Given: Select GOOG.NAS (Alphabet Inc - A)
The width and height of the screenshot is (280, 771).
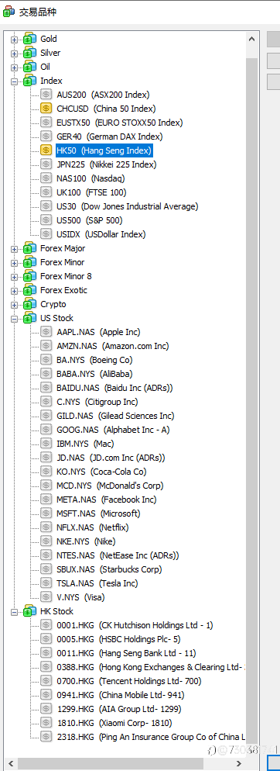Looking at the screenshot, I should (113, 430).
